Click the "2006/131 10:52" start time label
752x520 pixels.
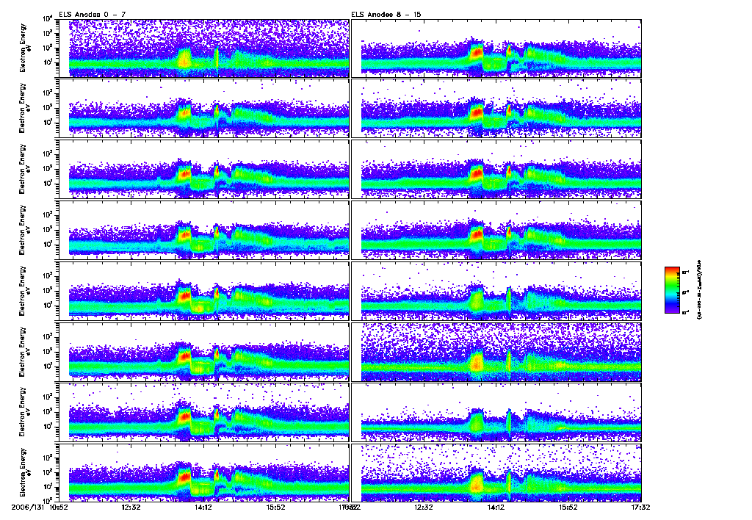click(x=40, y=507)
